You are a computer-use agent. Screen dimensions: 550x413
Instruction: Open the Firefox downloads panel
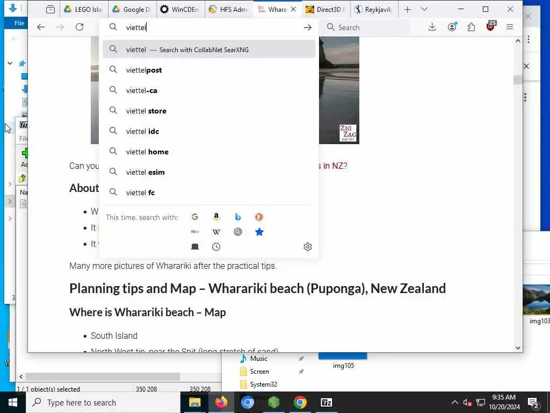432,27
